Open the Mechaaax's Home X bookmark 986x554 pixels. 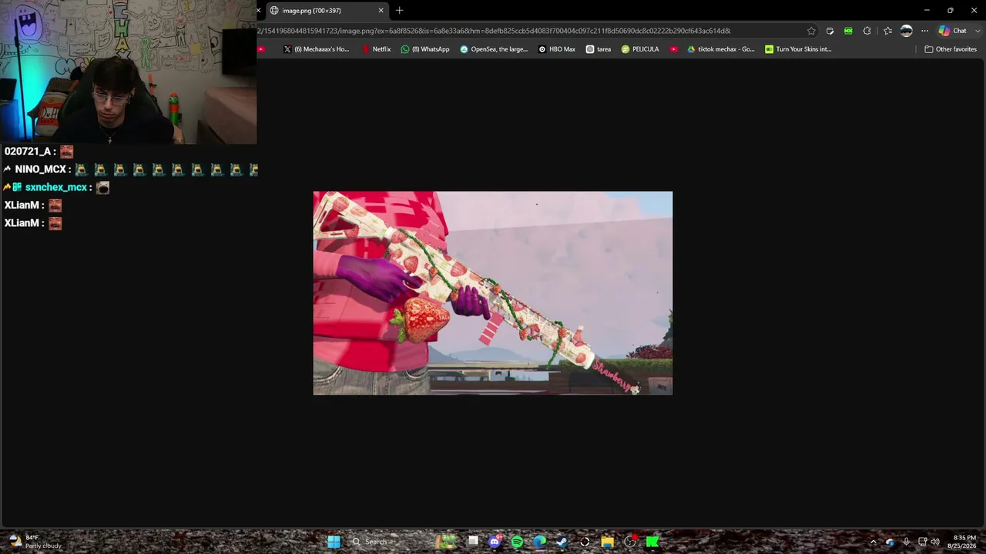[x=317, y=49]
